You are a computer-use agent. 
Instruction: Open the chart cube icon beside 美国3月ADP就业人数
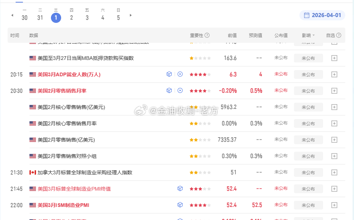(169, 74)
